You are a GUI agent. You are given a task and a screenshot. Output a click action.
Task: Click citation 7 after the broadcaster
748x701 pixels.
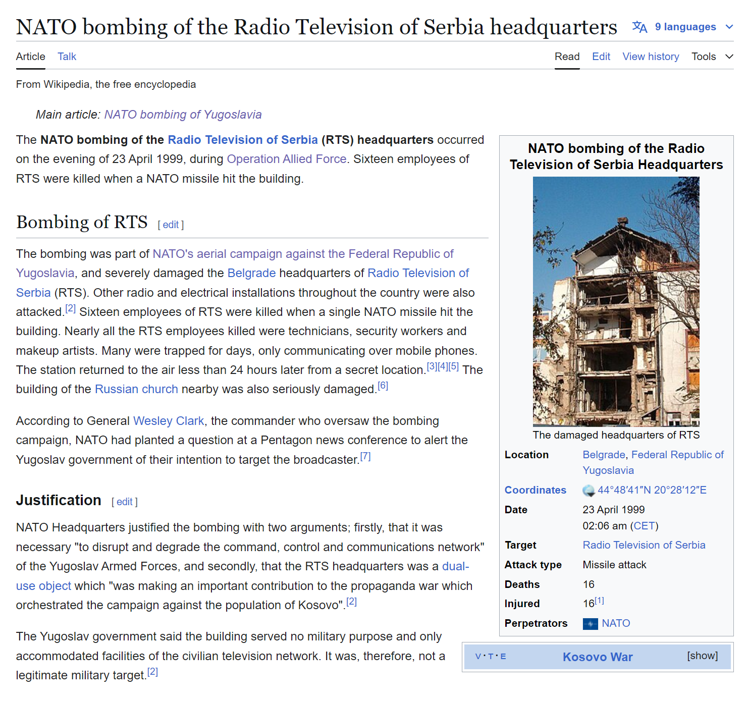click(x=365, y=456)
